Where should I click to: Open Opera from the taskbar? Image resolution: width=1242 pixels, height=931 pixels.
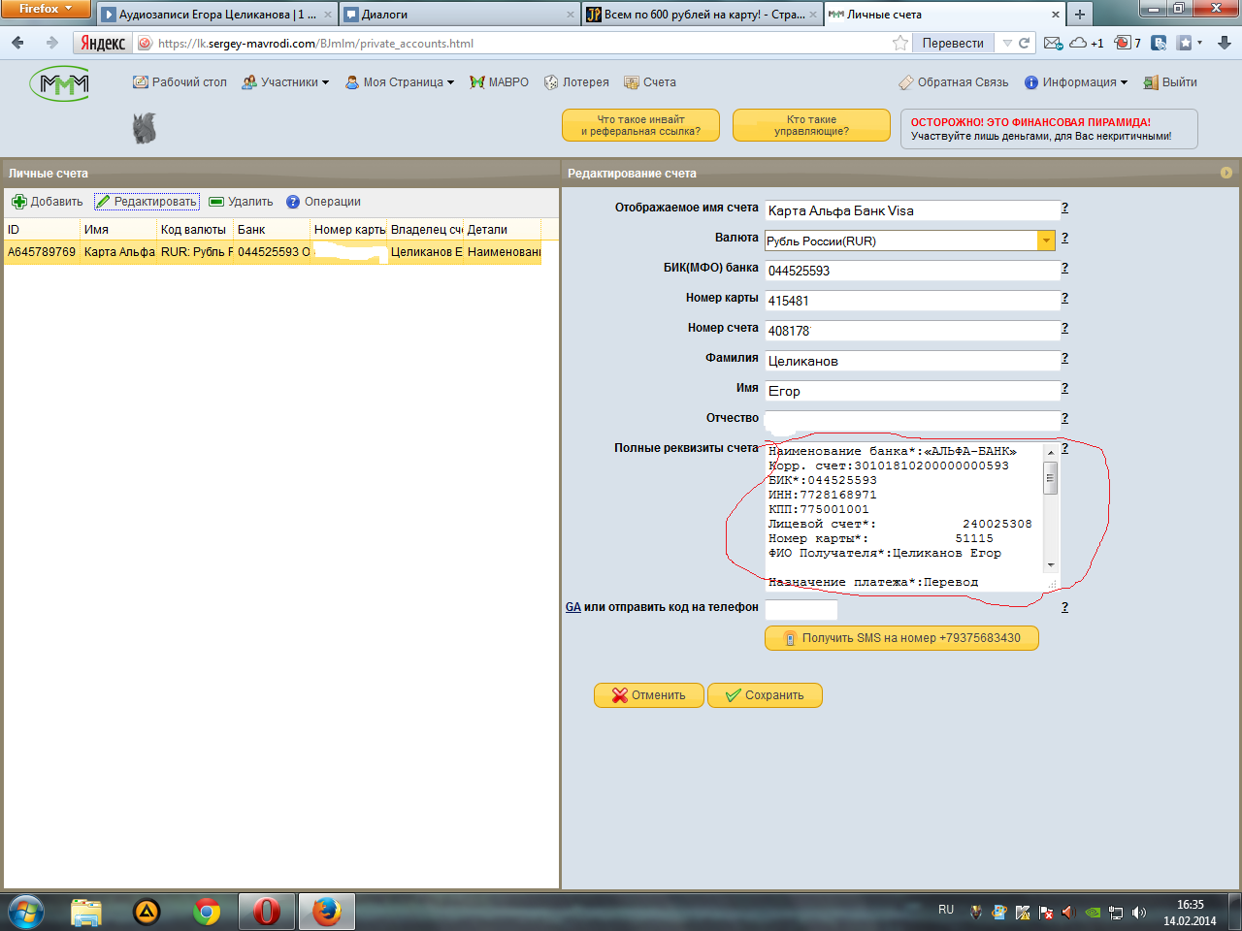(267, 912)
